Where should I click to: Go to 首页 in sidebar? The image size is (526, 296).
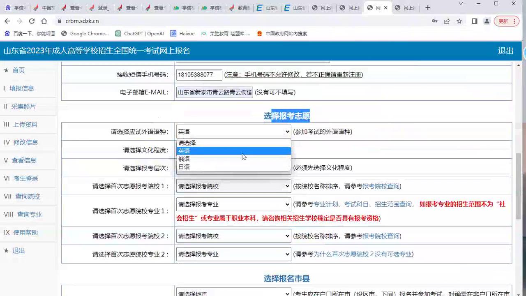coord(18,70)
